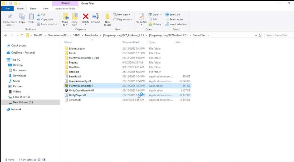The height and width of the screenshot is (162, 294).
Task: Click Invert selection in Select group
Action: pos(176,24)
